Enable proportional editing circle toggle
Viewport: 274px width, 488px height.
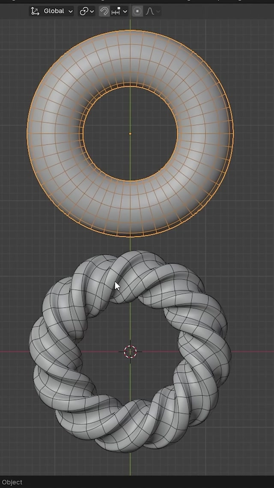tap(137, 11)
